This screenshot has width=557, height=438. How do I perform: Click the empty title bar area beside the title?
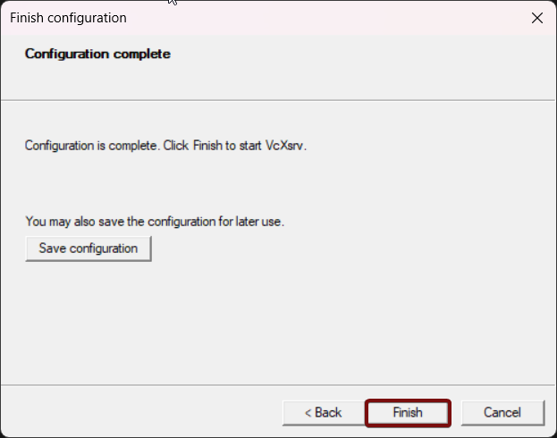point(320,18)
